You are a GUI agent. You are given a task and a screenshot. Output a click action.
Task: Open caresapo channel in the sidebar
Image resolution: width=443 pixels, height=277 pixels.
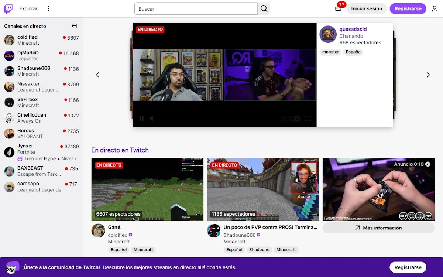(x=41, y=187)
